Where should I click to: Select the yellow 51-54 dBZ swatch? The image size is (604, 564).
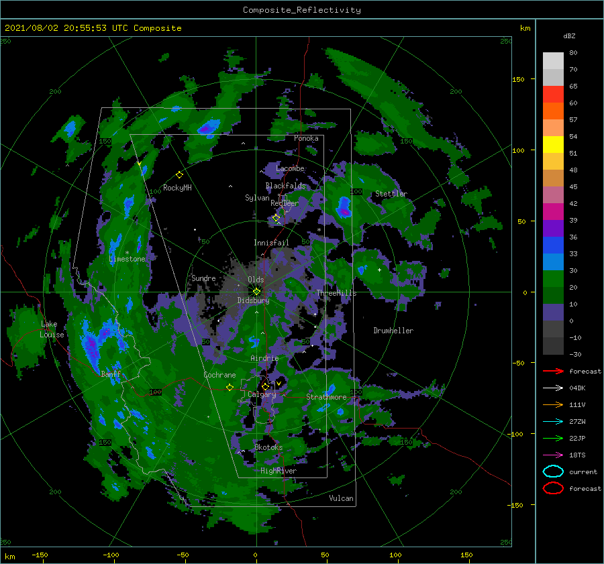pos(553,145)
